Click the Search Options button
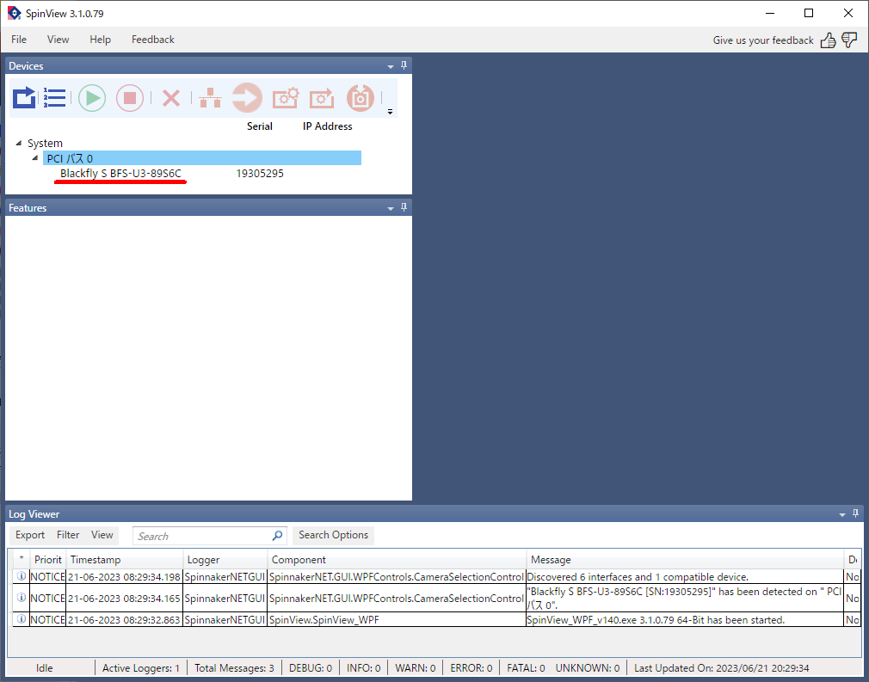 333,535
